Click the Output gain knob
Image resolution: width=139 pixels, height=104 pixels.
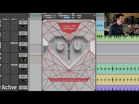pos(78,46)
